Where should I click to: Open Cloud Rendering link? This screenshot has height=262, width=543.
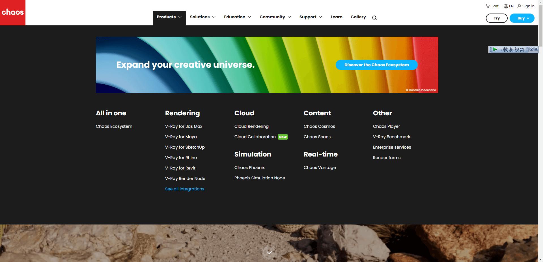[x=251, y=126]
